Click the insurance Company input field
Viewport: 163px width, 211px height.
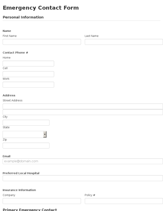coord(42,201)
